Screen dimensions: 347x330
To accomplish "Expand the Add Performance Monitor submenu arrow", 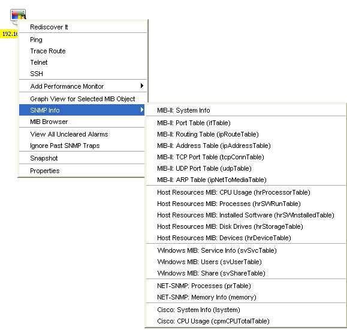I will [x=142, y=86].
